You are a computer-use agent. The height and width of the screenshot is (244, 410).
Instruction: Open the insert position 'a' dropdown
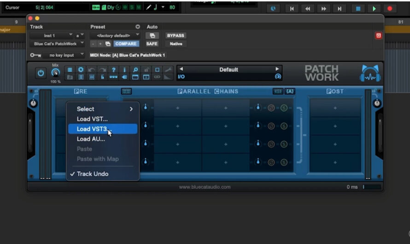click(80, 35)
